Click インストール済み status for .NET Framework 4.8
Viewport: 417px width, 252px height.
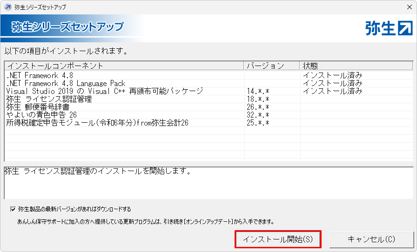(x=332, y=75)
